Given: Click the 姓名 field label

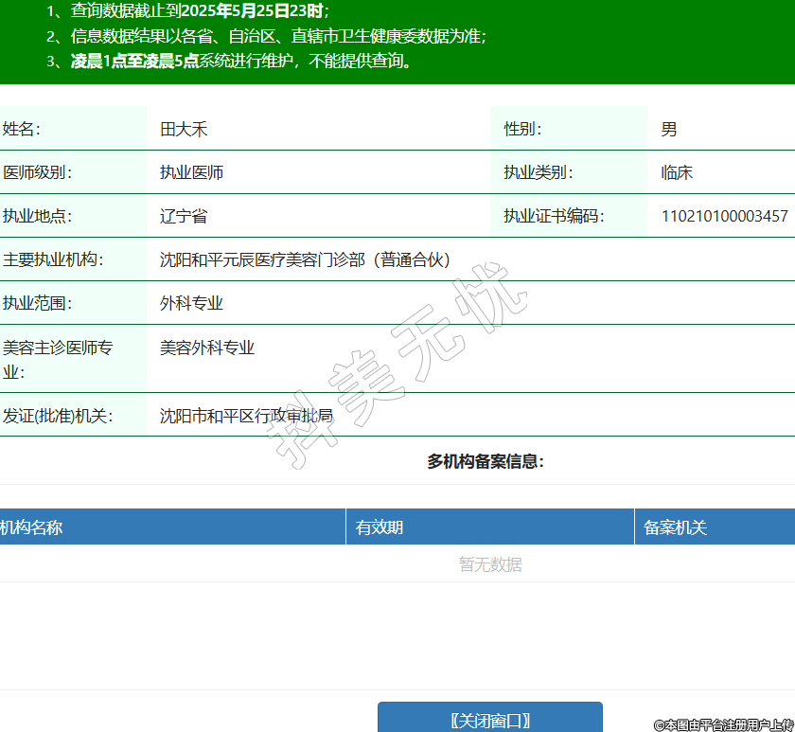Looking at the screenshot, I should 22,129.
